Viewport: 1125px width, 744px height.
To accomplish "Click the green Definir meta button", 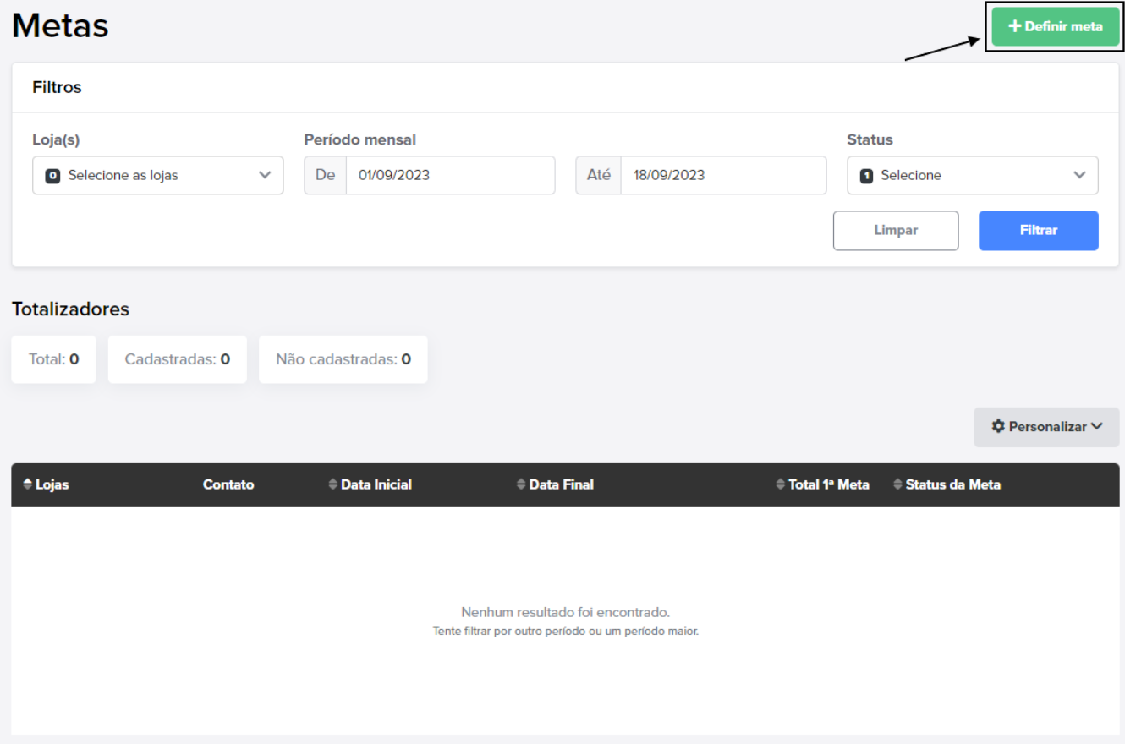I will pos(1056,26).
